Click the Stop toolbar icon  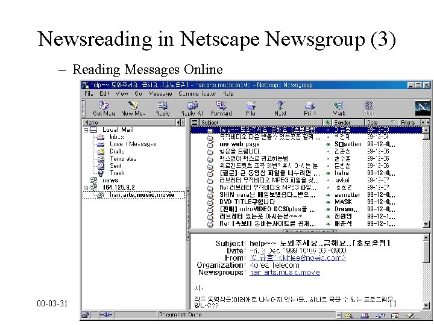click(x=368, y=108)
